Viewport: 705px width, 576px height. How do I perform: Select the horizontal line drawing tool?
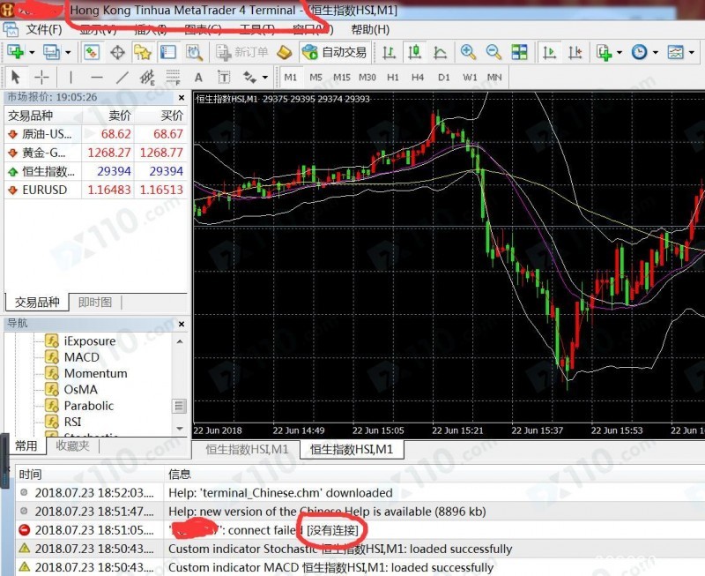96,78
